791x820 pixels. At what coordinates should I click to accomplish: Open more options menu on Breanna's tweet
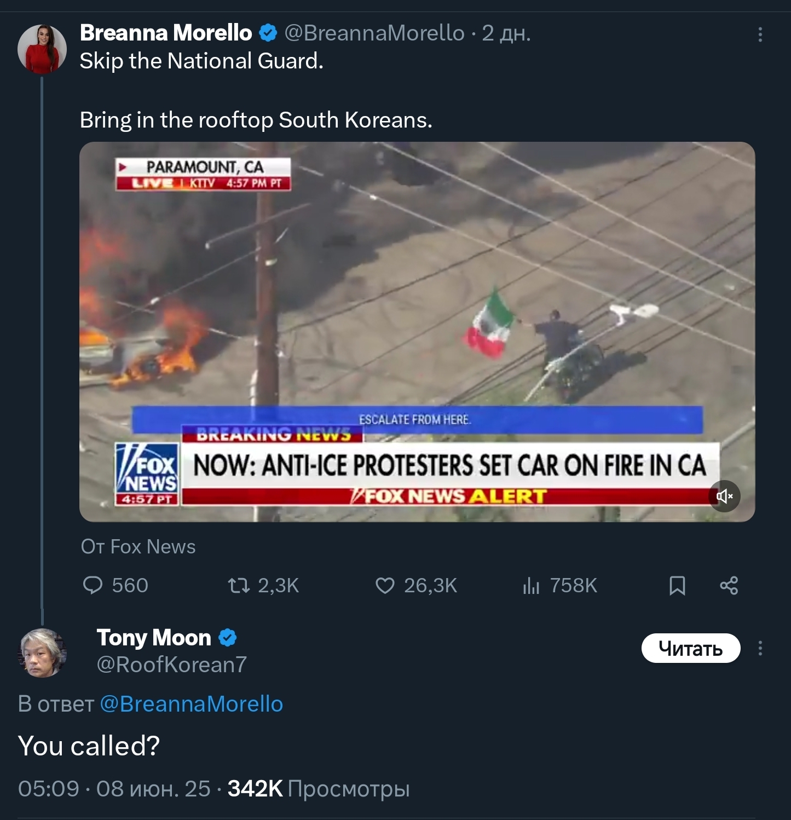[x=760, y=34]
